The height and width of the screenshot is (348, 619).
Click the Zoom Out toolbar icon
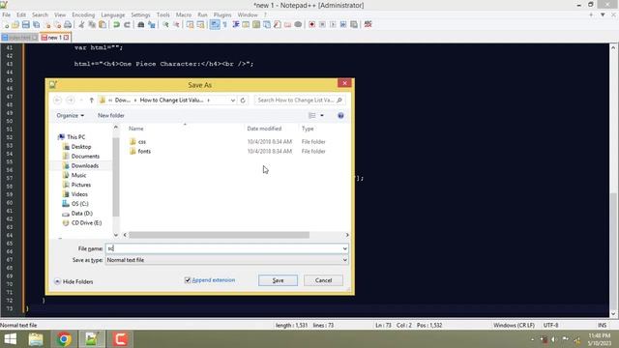[176, 25]
